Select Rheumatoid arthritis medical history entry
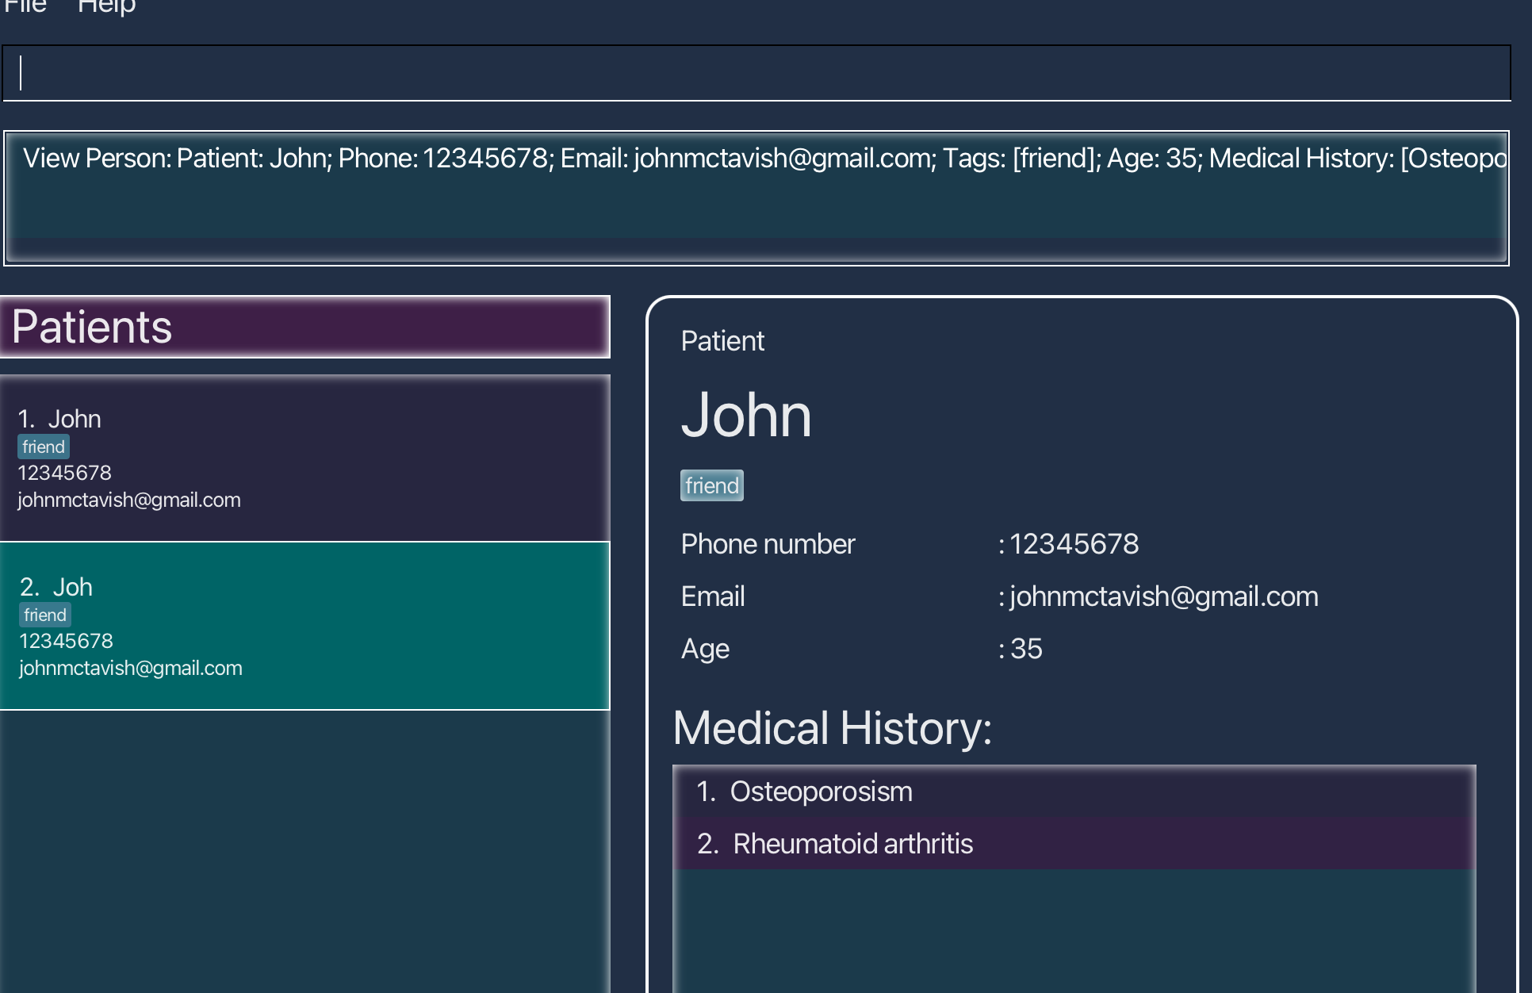This screenshot has height=993, width=1532. pos(852,844)
